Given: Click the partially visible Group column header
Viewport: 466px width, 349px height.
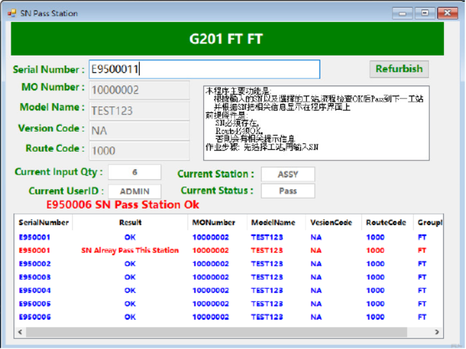Looking at the screenshot, I should (x=429, y=223).
